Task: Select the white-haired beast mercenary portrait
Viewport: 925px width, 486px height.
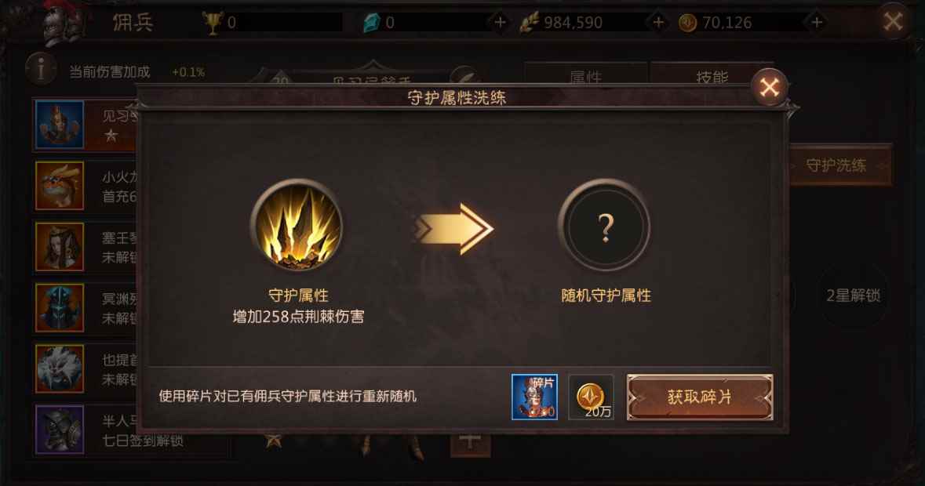Action: (x=60, y=368)
